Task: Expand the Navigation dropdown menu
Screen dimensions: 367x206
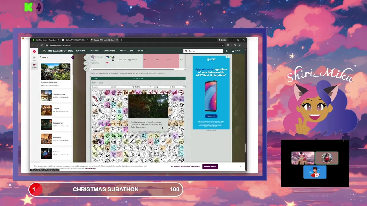Action: (95, 51)
